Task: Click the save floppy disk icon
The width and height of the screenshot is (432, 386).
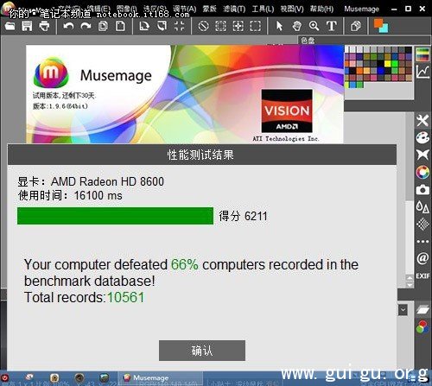Action: 27,26
